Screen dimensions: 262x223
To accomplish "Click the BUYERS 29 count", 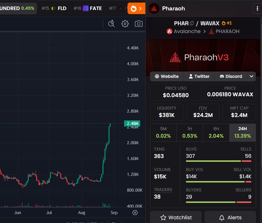I will [189, 197].
